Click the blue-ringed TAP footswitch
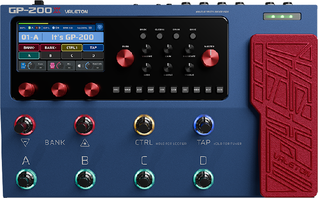Image resolution: width=318 pixels, height=198 pixels. point(203,125)
